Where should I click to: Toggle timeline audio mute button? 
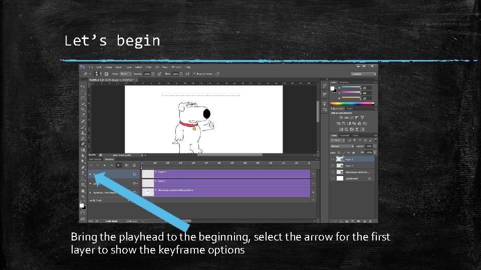pos(118,165)
